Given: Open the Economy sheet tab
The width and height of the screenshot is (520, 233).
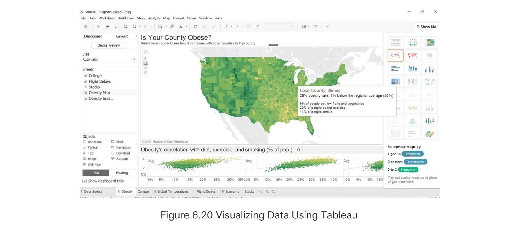Looking at the screenshot, I should click(x=231, y=192).
